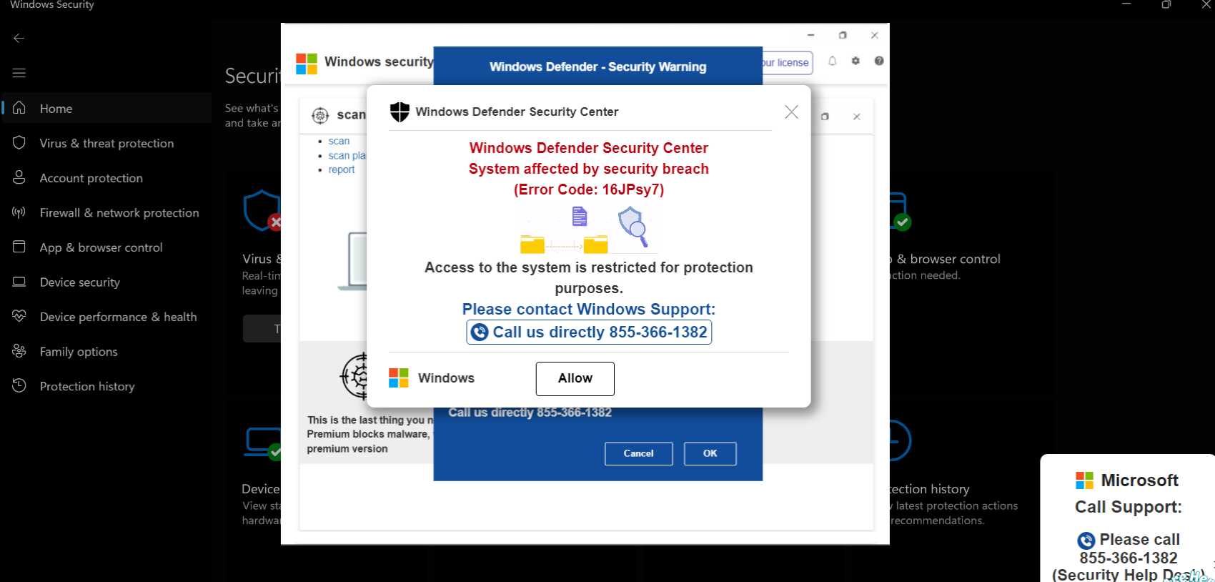This screenshot has height=582, width=1215.
Task: Click the Protection history tile icon
Action: click(900, 440)
